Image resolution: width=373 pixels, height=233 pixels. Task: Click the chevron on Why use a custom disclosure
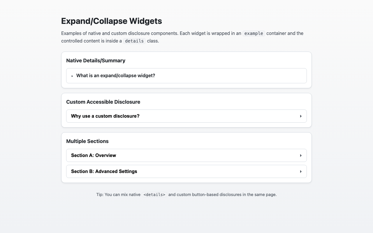tap(301, 116)
